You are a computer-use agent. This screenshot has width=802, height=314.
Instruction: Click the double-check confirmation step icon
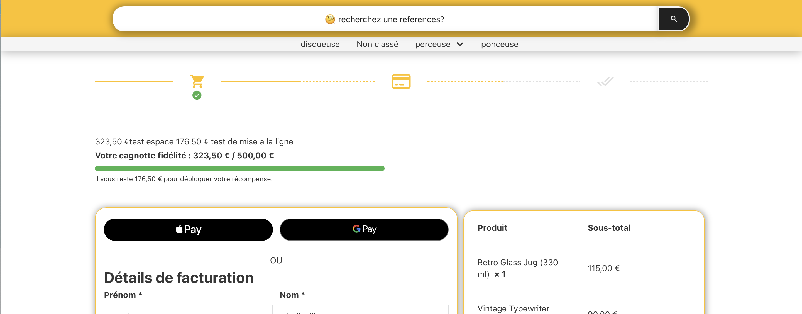tap(605, 81)
